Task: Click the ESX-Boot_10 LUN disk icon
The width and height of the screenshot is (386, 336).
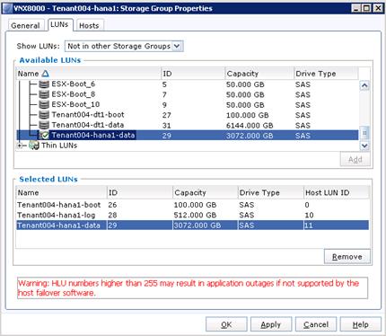Action: [x=44, y=105]
